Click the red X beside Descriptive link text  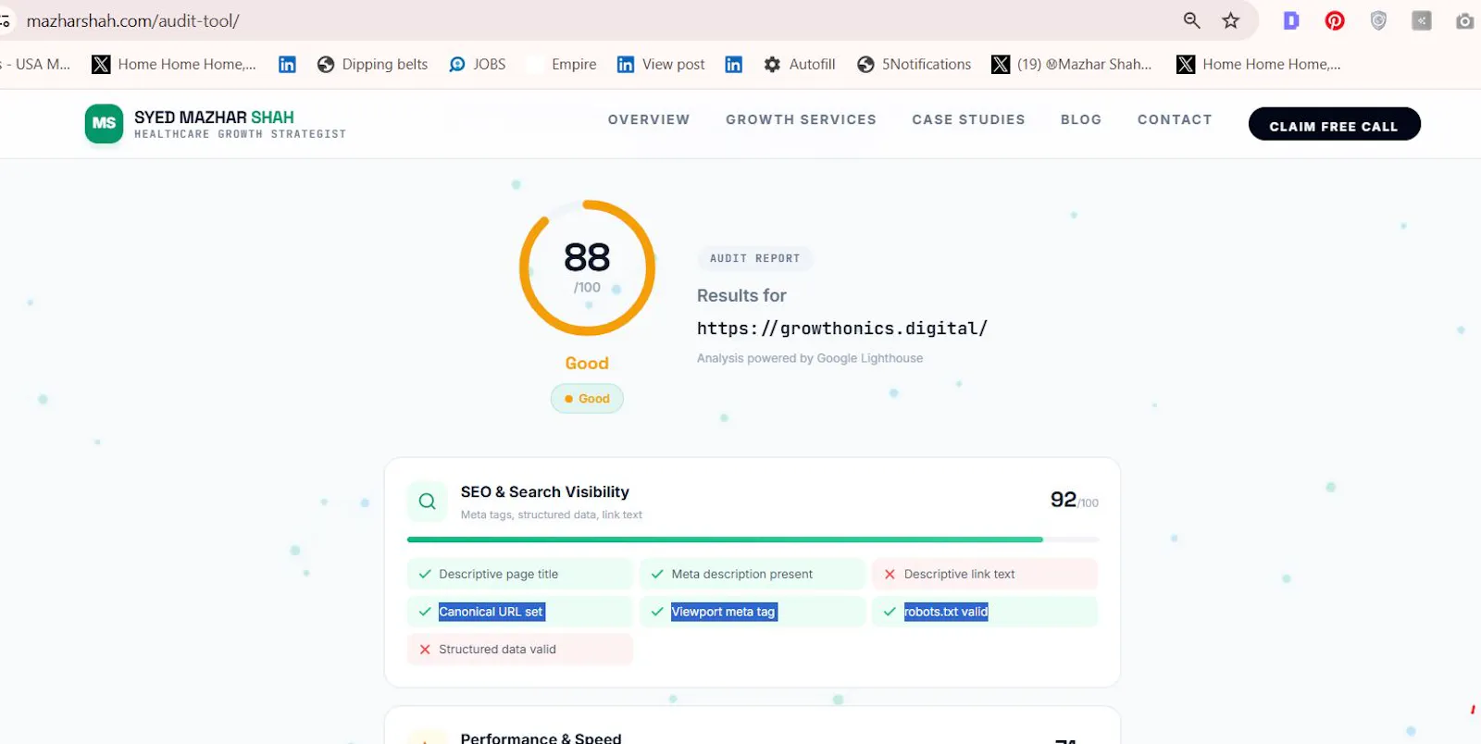pyautogui.click(x=890, y=574)
